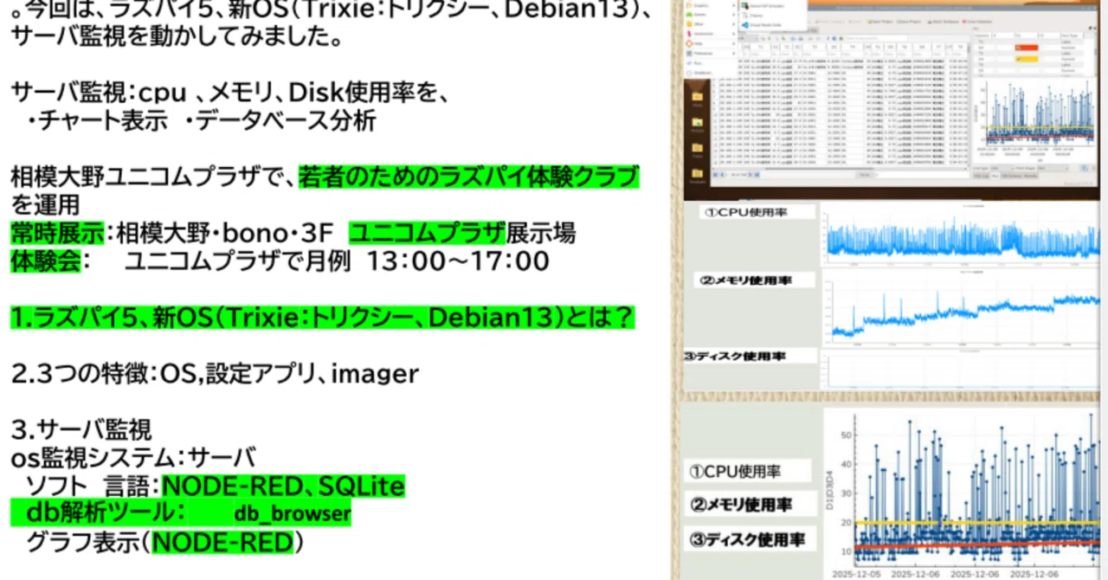Switch to the DB Schema tab
Viewport: 1108px width, 580px height.
pos(1012,176)
